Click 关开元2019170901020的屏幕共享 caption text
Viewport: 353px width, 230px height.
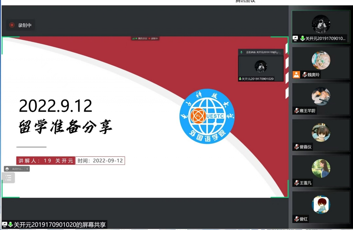pos(60,225)
